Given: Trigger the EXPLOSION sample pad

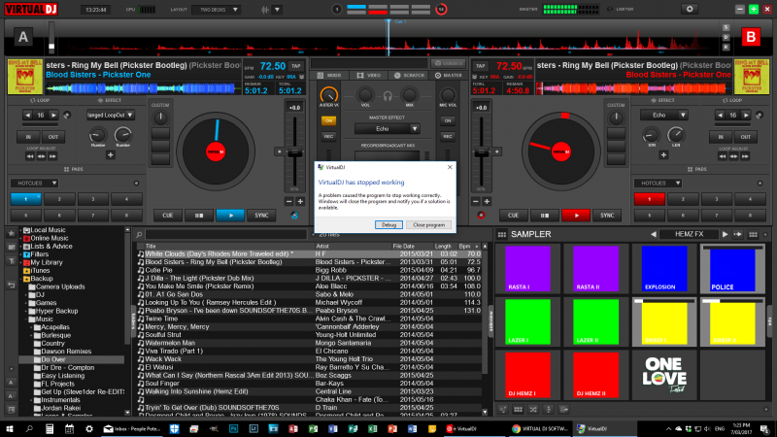Looking at the screenshot, I should click(x=664, y=269).
